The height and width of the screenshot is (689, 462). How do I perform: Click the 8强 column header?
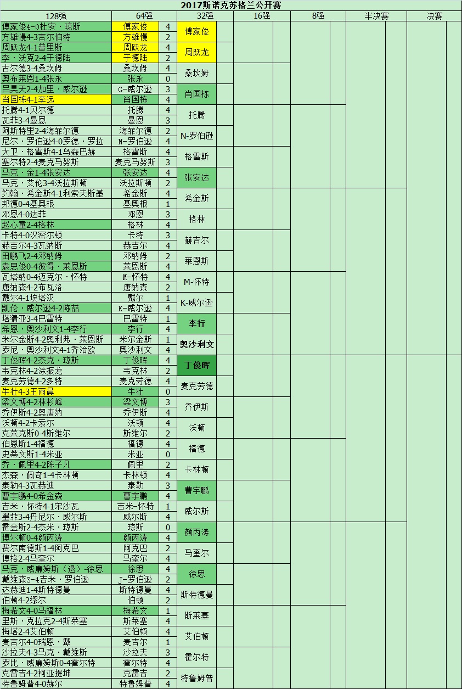click(318, 16)
